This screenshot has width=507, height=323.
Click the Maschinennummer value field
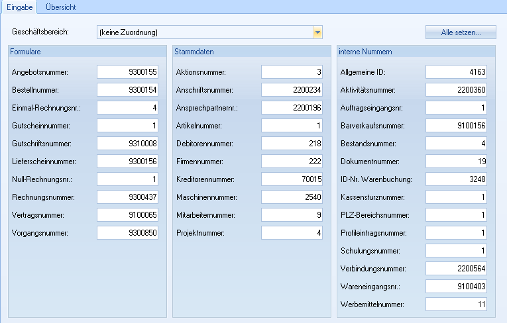tap(292, 197)
